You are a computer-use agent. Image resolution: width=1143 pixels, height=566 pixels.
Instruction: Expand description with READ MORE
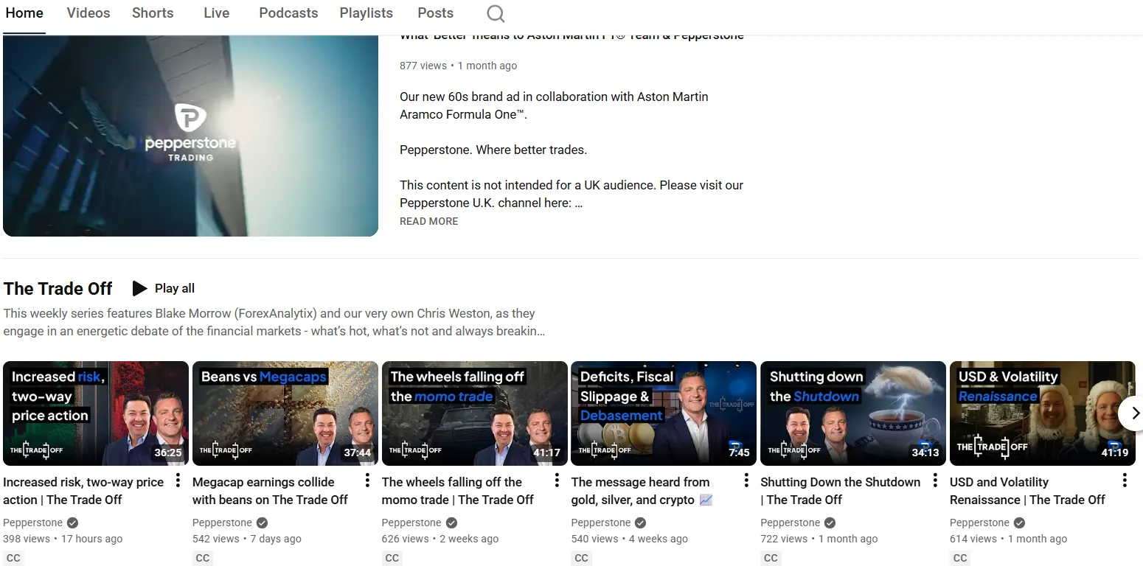pos(428,221)
